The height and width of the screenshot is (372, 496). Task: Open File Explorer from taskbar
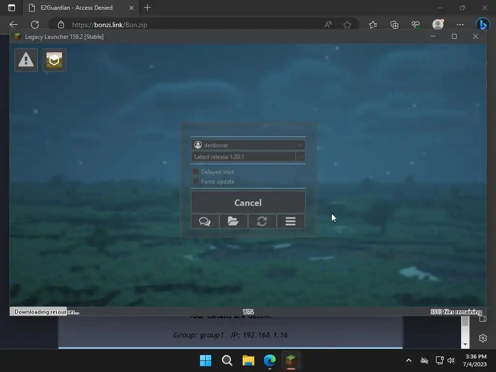[248, 360]
